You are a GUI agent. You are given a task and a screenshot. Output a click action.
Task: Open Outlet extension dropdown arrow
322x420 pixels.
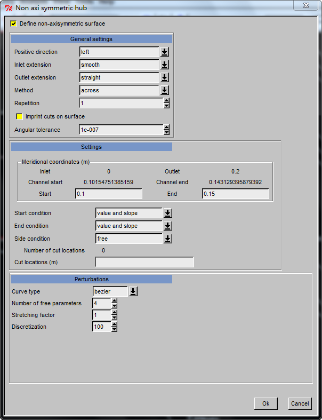pos(164,77)
